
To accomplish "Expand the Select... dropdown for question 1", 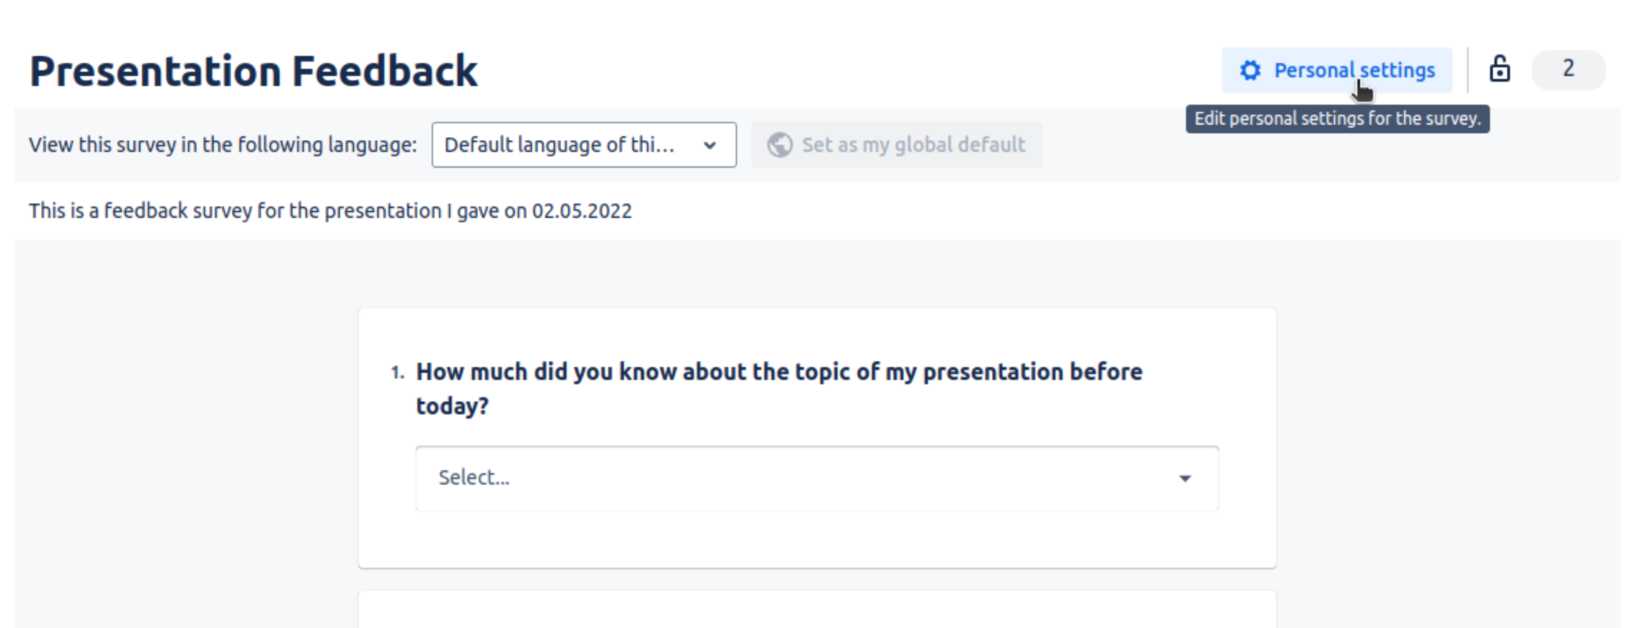I will [x=816, y=478].
